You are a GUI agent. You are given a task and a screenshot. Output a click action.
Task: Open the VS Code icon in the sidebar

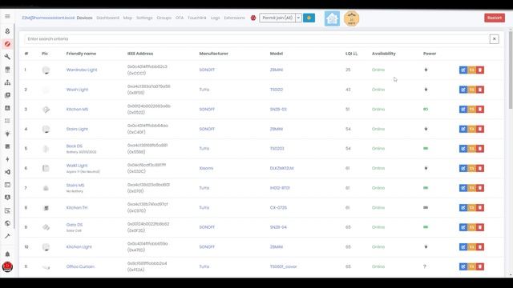pos(7,172)
